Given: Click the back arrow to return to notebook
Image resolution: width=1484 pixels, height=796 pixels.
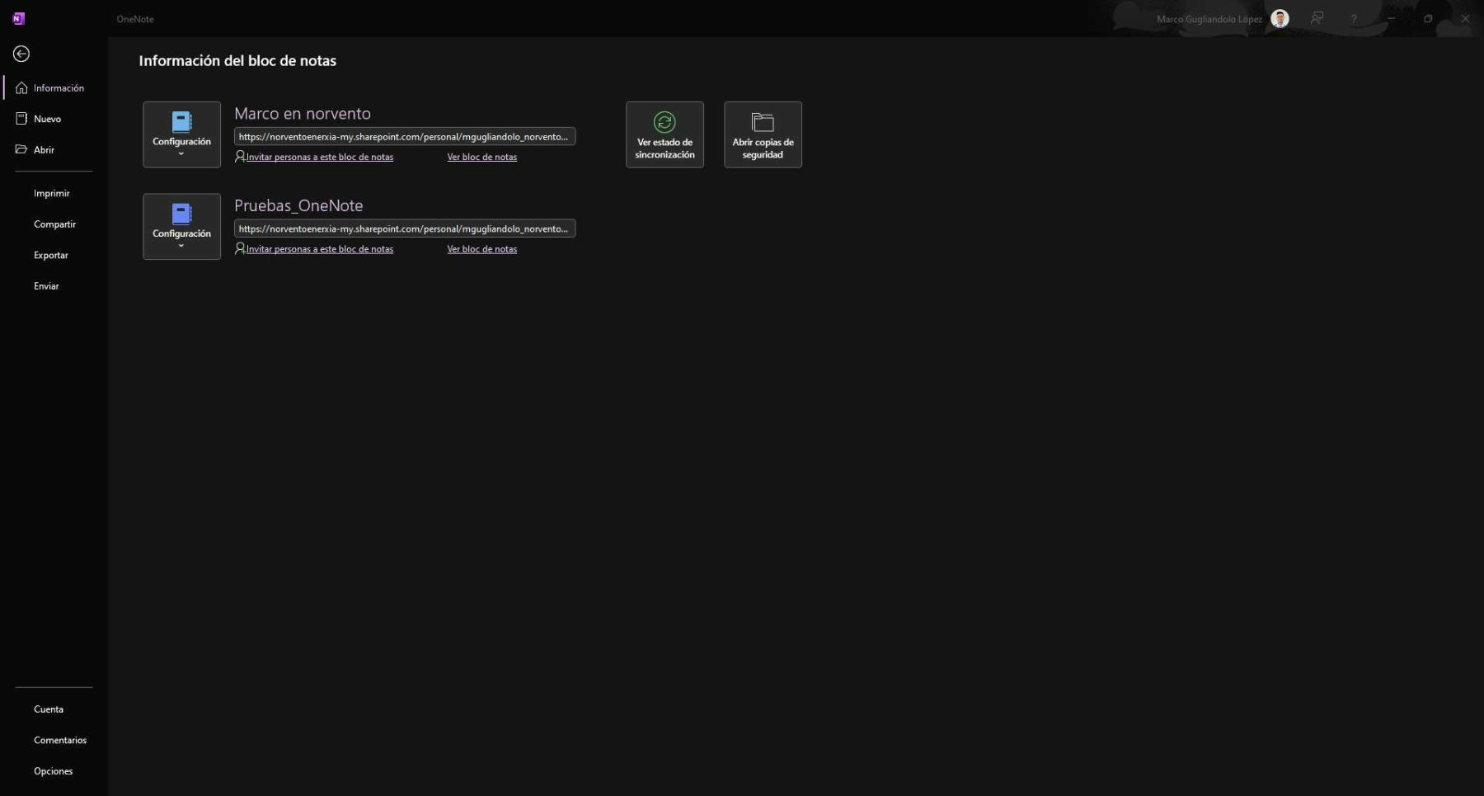Looking at the screenshot, I should coord(21,54).
